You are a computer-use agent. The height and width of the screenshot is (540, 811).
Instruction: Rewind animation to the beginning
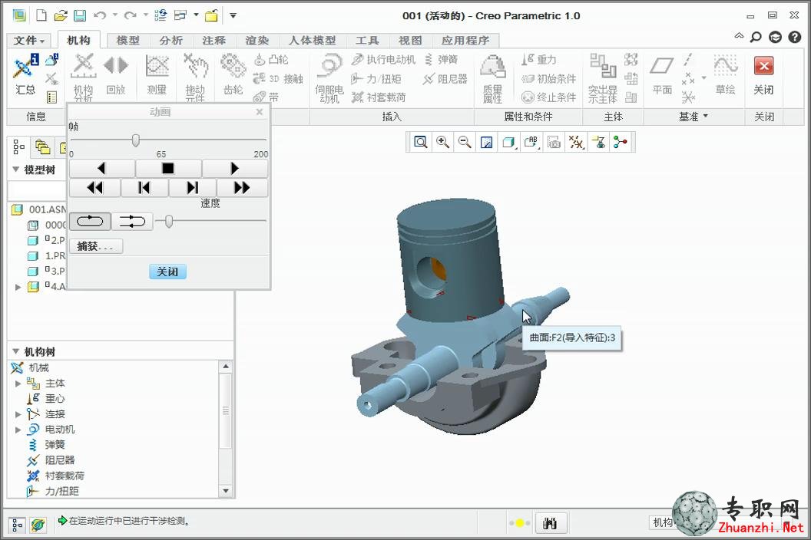[x=94, y=188]
